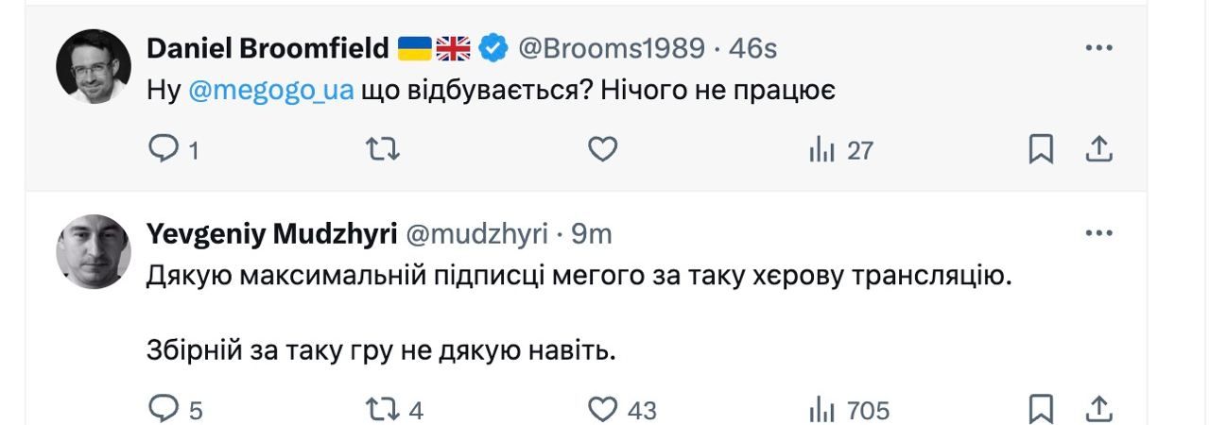Click Daniel Broomfield's profile picture
The height and width of the screenshot is (425, 1210).
tap(93, 66)
